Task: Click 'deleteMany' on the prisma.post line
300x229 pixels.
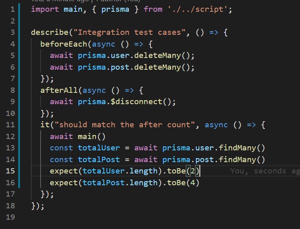Action: pos(157,67)
